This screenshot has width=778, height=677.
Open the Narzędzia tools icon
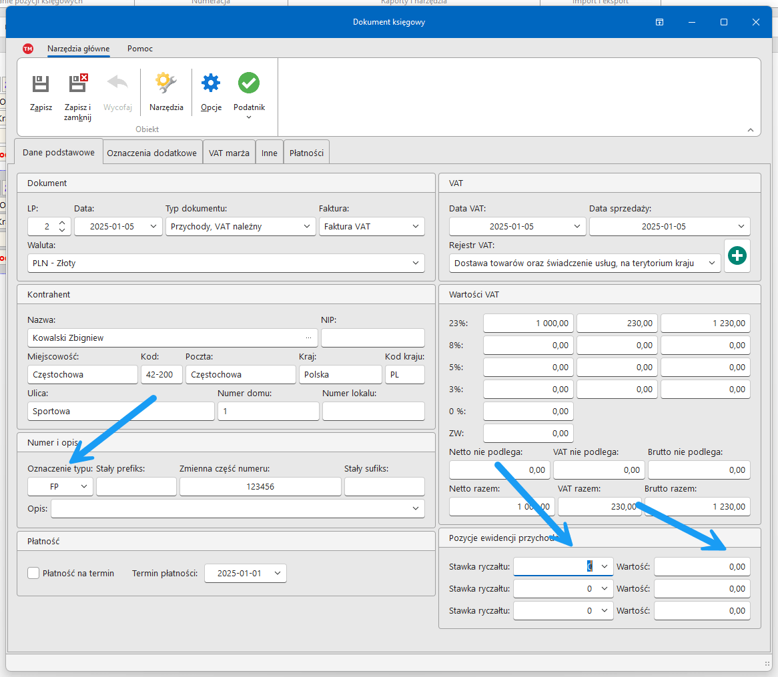click(x=166, y=84)
